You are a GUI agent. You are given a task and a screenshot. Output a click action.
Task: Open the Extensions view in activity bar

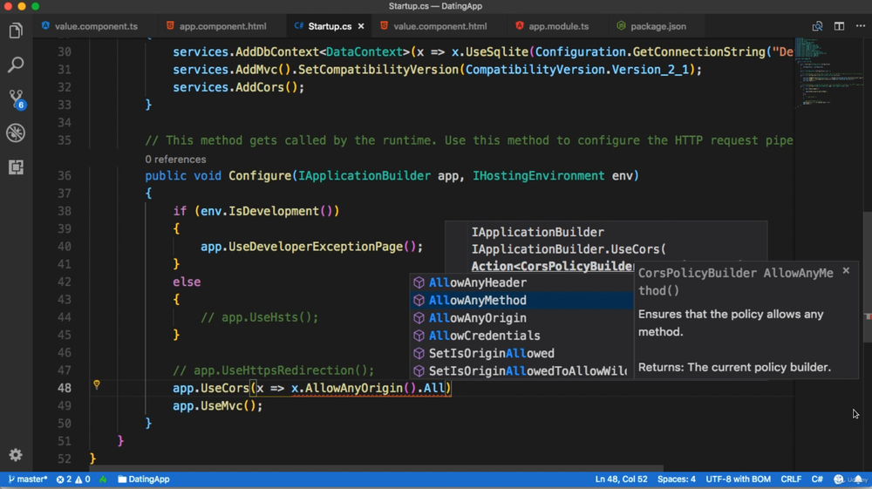[x=16, y=166]
